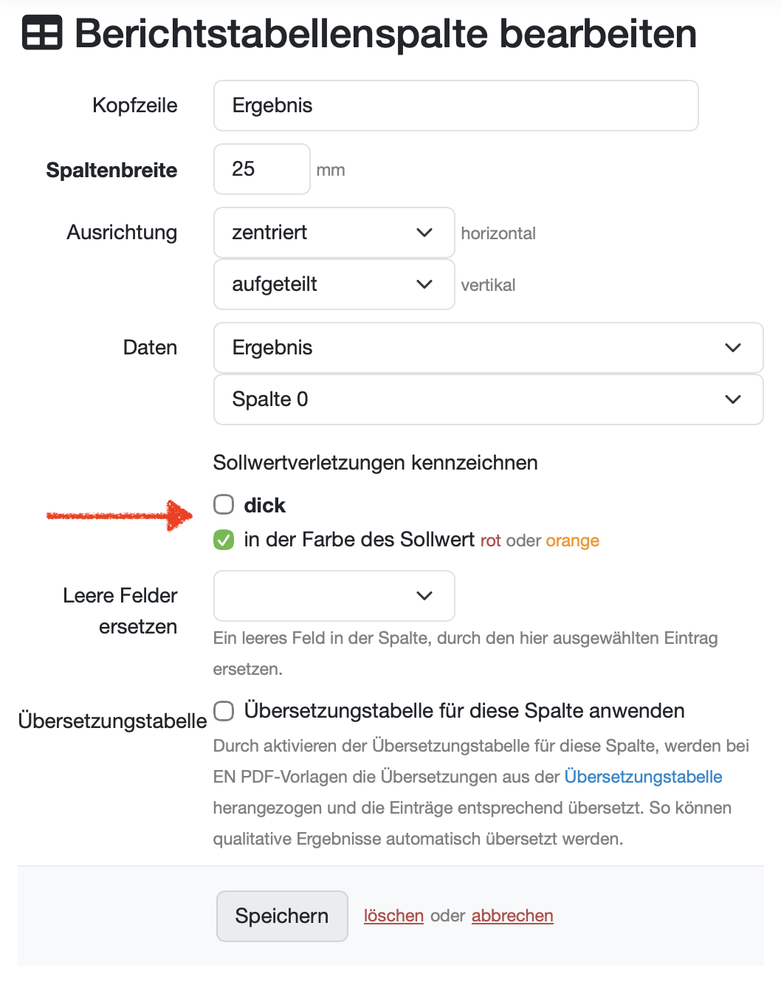This screenshot has height=982, width=781.
Task: Click the table icon beside the page title
Action: tap(42, 34)
